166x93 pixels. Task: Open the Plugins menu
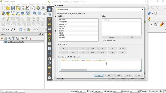point(31,4)
